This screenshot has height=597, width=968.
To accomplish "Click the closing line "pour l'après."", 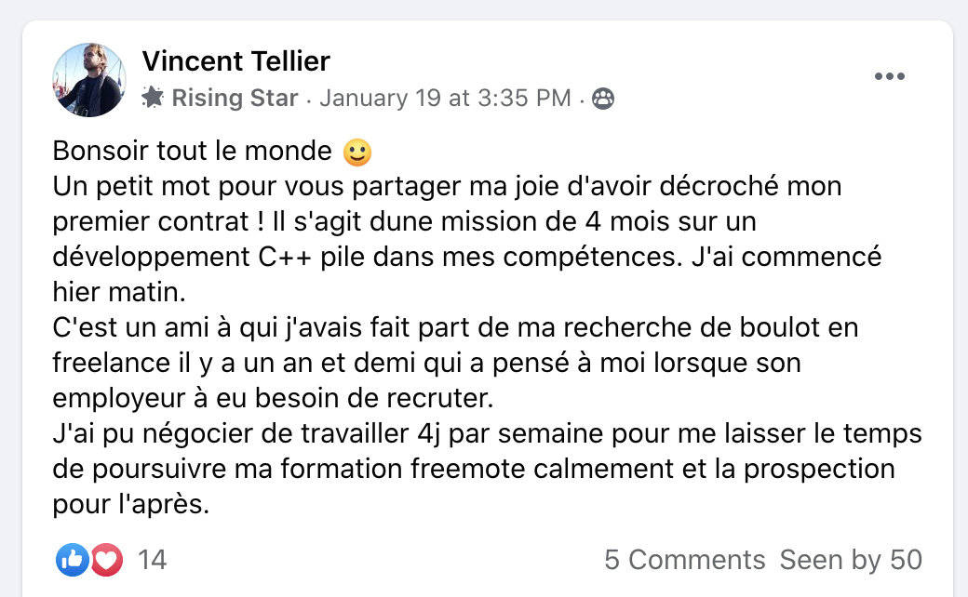I will pyautogui.click(x=131, y=504).
